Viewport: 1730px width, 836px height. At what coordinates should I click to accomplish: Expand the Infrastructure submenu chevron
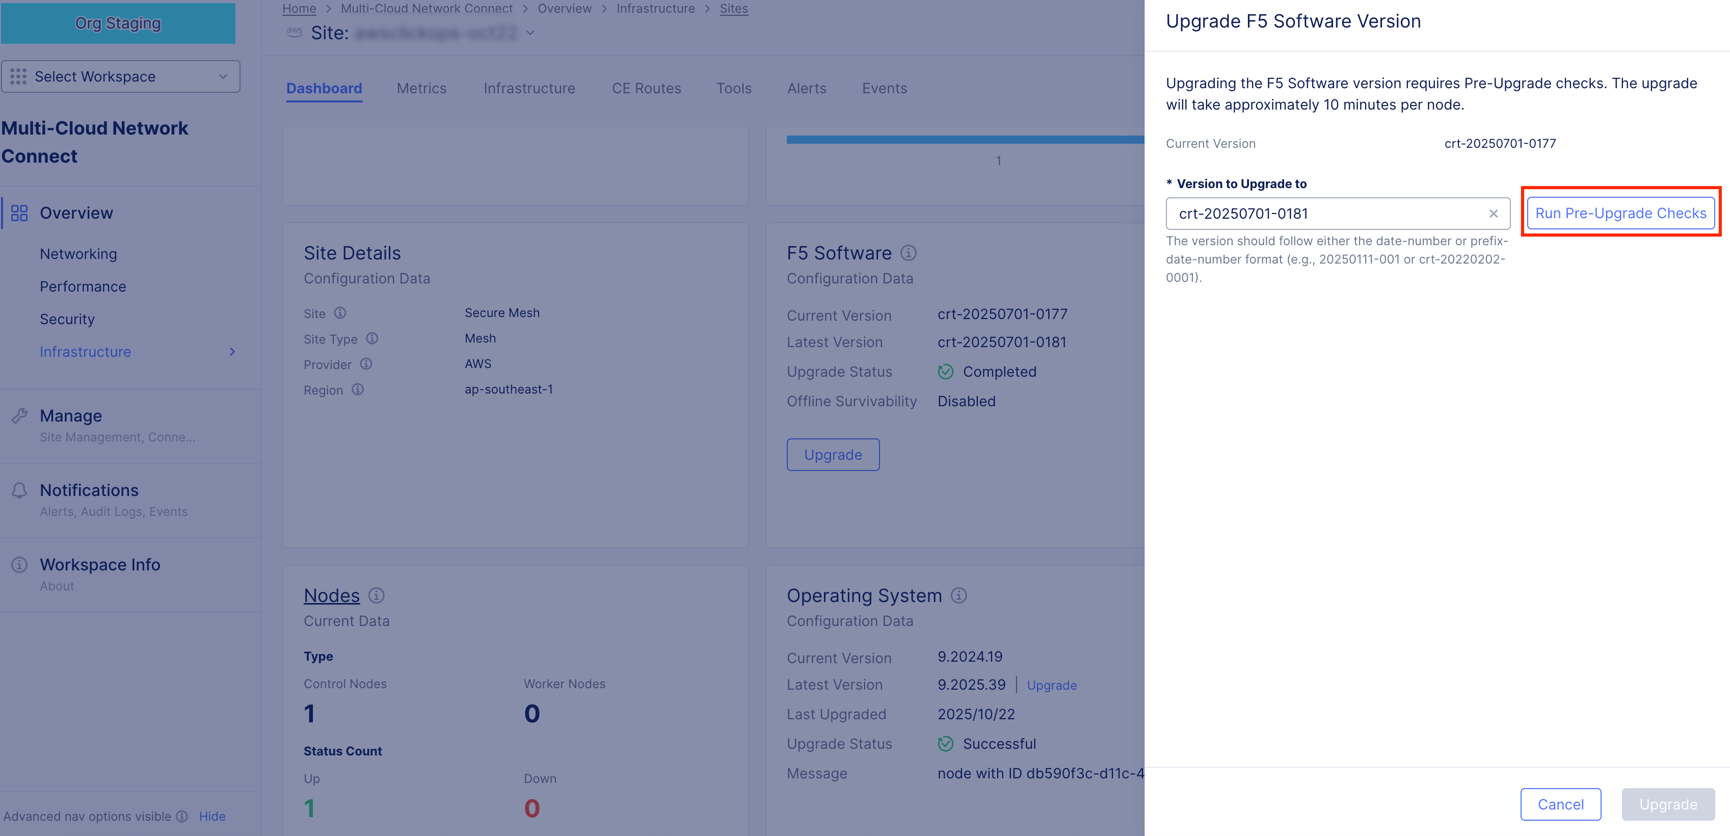[x=232, y=352]
